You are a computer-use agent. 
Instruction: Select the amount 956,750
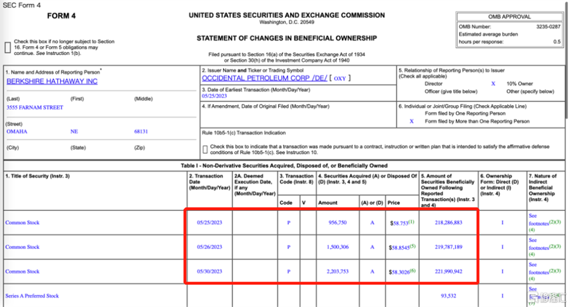click(338, 222)
